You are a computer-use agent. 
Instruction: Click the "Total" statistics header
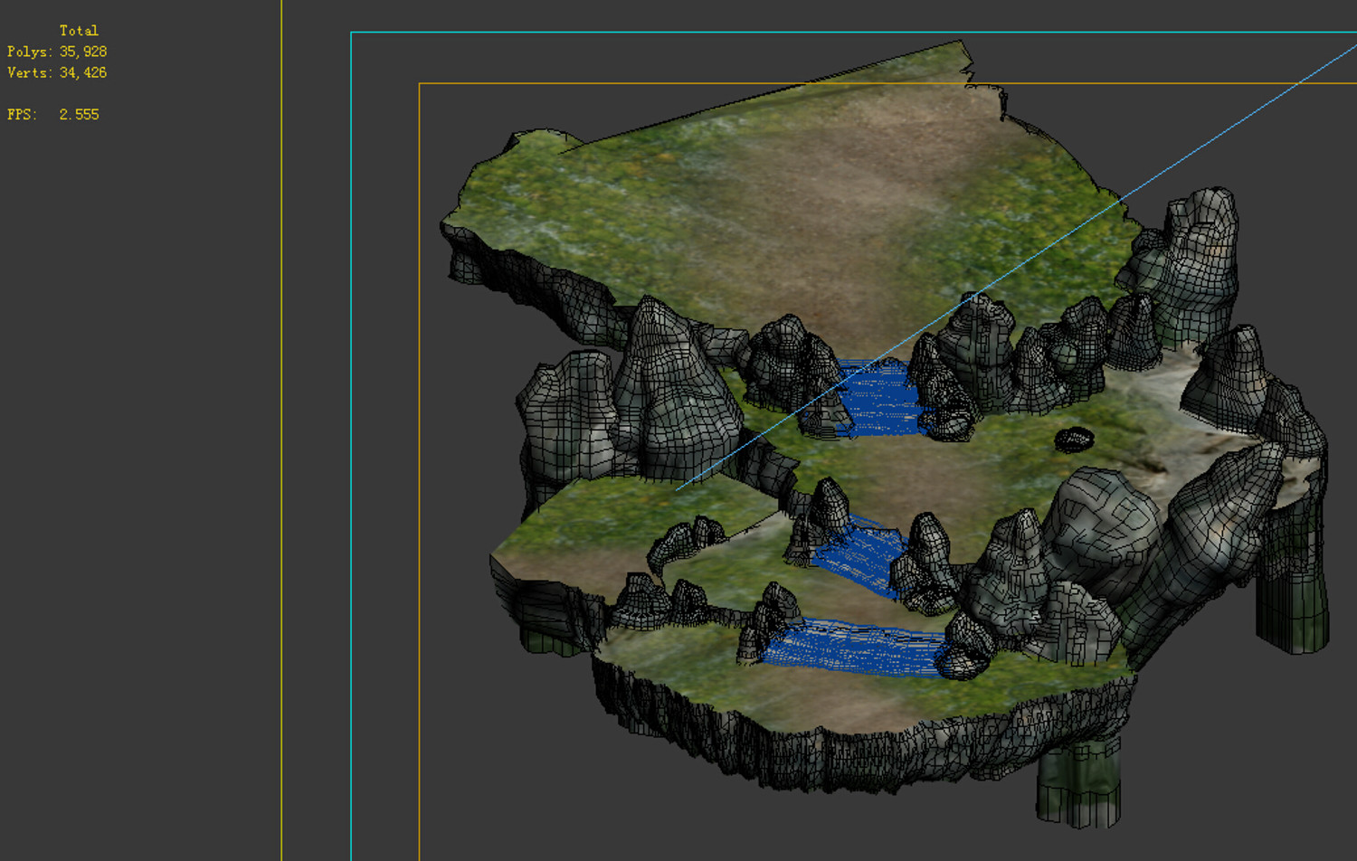[x=79, y=31]
